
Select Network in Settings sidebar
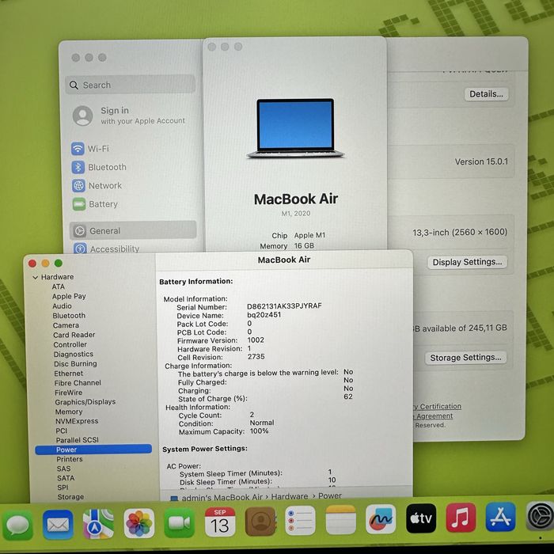[x=105, y=185]
